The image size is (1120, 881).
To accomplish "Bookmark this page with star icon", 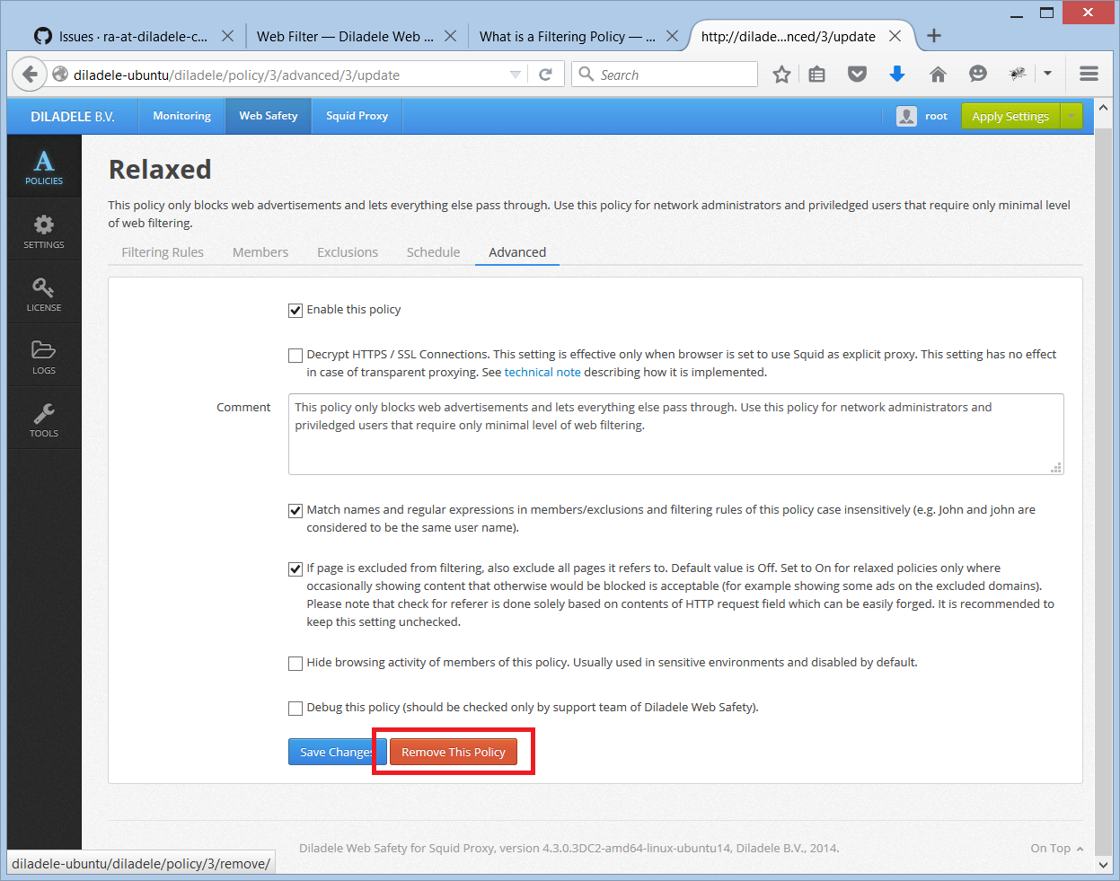I will (781, 75).
